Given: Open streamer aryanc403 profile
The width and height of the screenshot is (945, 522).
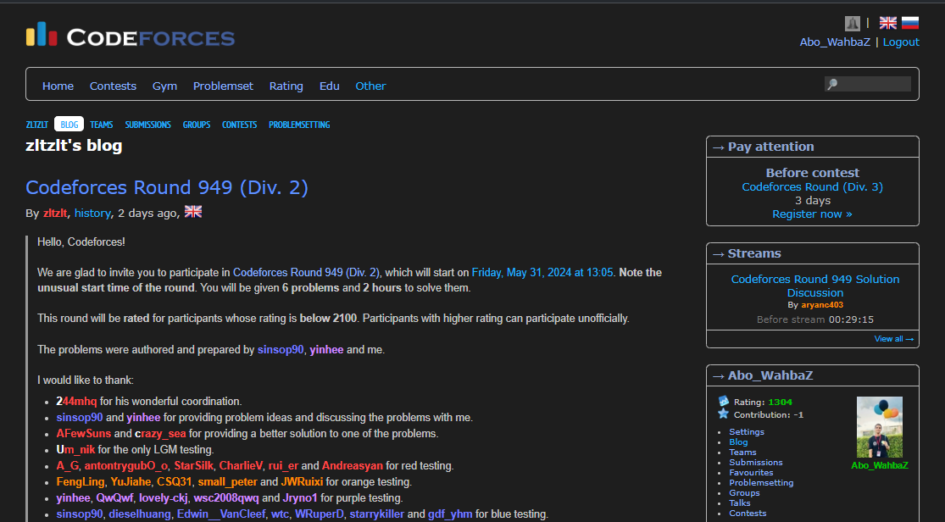Looking at the screenshot, I should click(822, 305).
